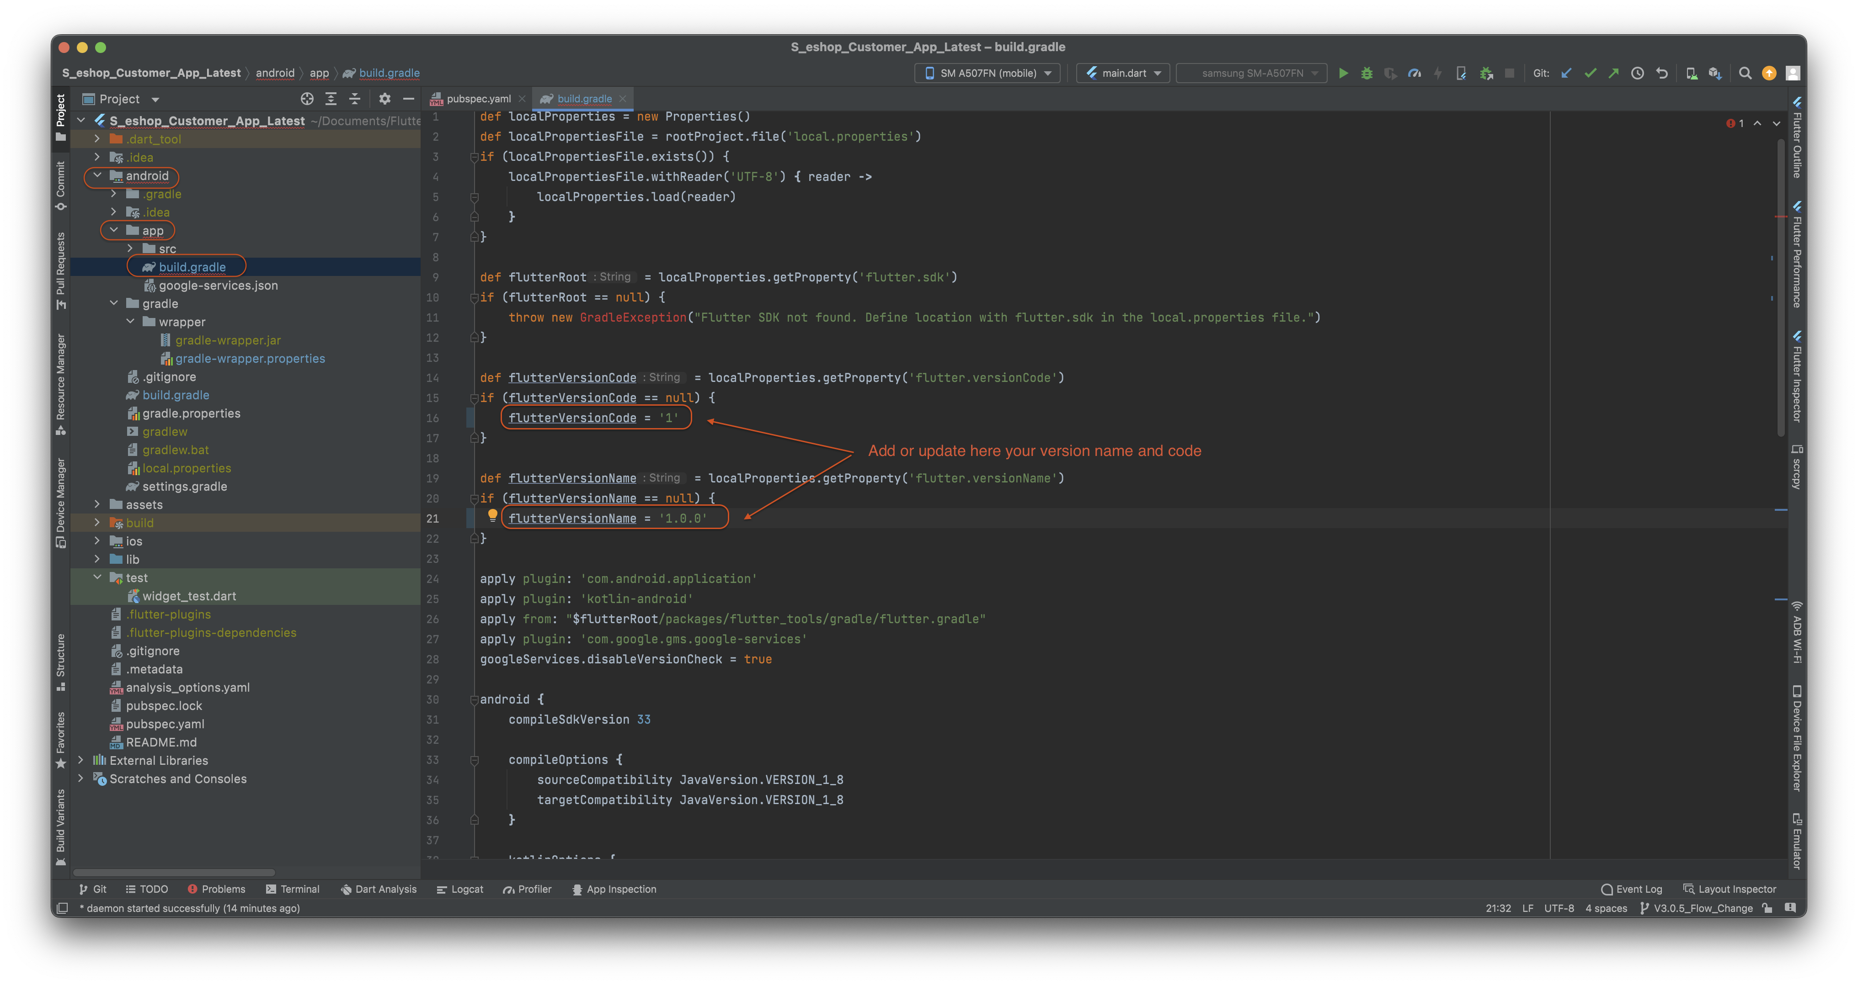The width and height of the screenshot is (1858, 985).
Task: Toggle the Structure tool window
Action: point(61,662)
